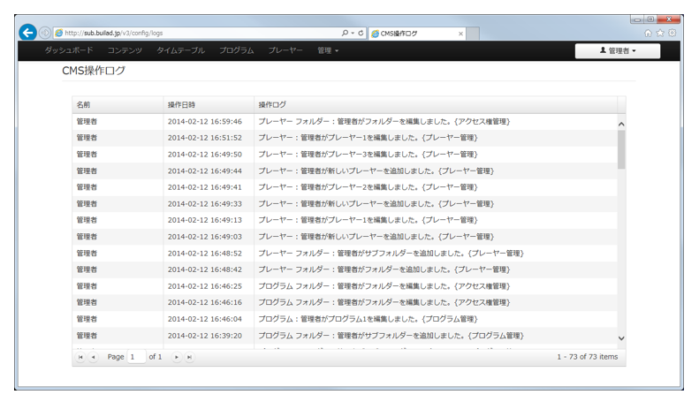Select timestamp 2014-02-12 16:49:13
The height and width of the screenshot is (402, 699).
point(205,220)
